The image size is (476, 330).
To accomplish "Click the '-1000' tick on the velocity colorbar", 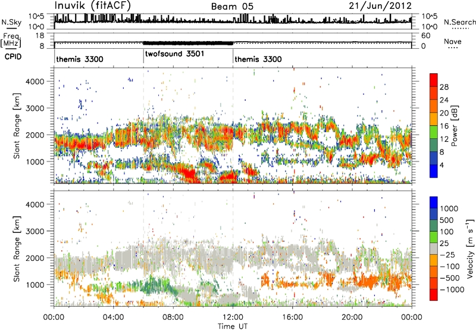I will pos(452,289).
